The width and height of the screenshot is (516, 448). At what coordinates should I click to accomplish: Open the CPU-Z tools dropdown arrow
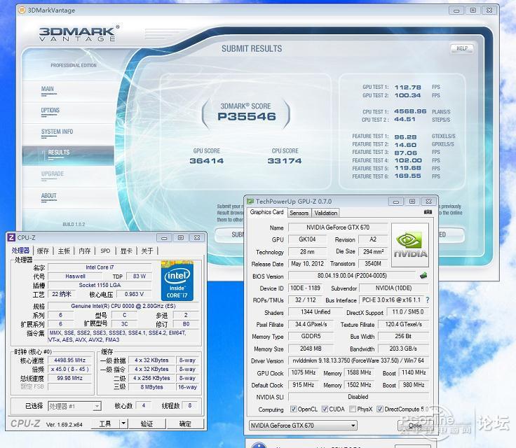tap(123, 423)
